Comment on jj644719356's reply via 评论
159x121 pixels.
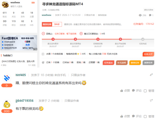pos(137,116)
